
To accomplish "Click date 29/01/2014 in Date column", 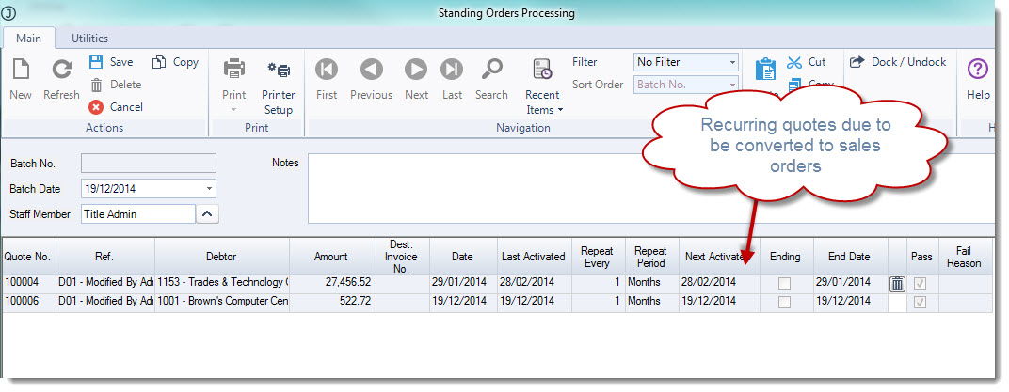I will point(463,282).
